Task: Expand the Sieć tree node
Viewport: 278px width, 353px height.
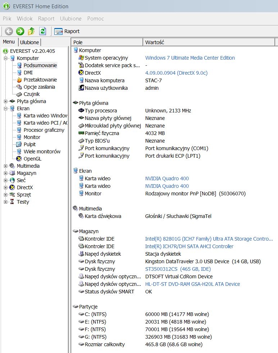Action: (6, 181)
